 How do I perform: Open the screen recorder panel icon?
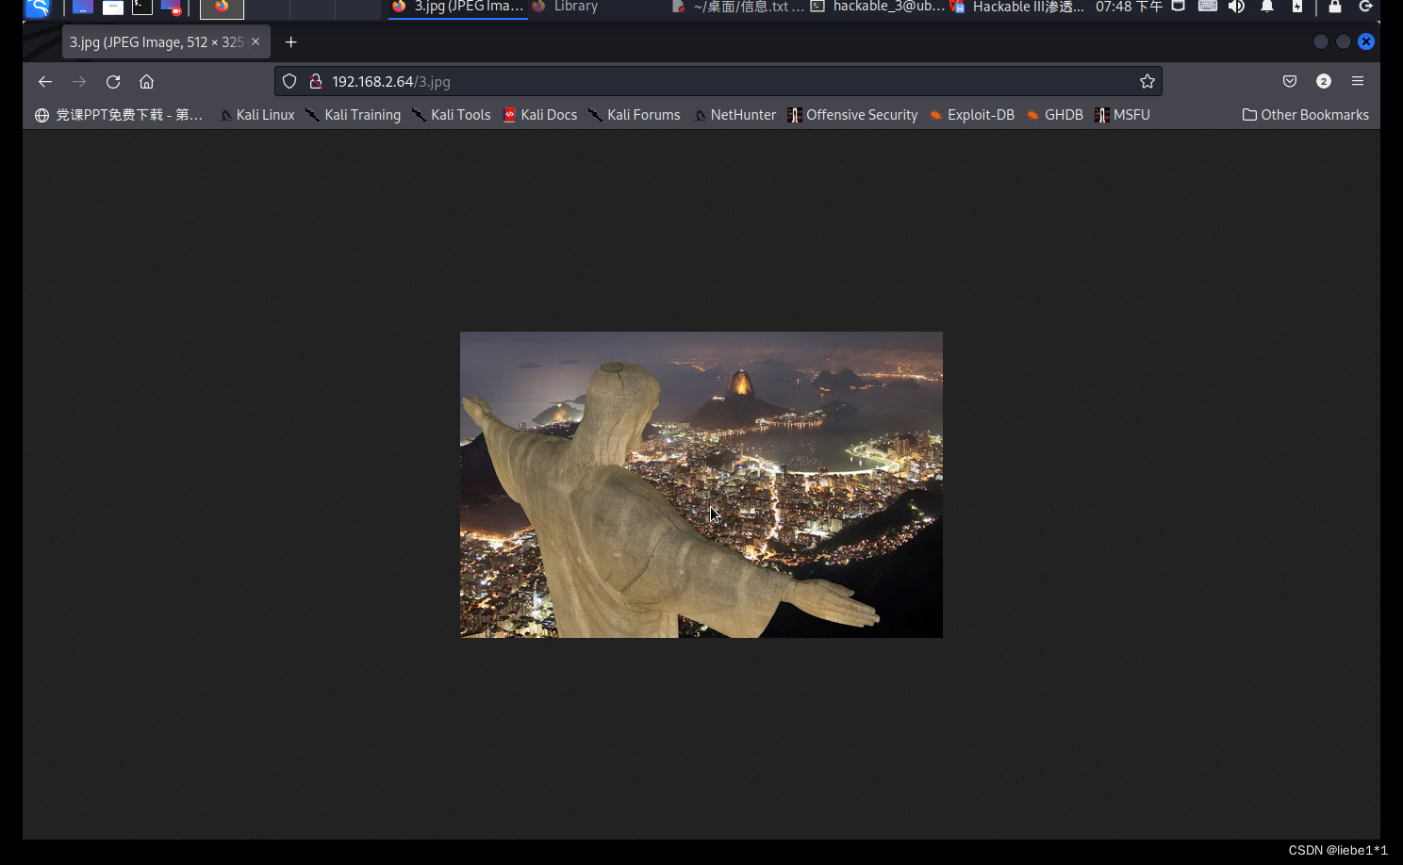[172, 8]
